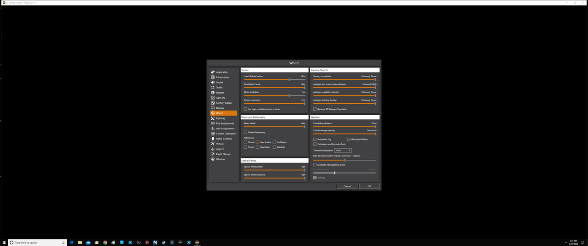This screenshot has width=588, height=246.
Task: Enable Vegetation reflections checkbox
Action: tap(258, 147)
